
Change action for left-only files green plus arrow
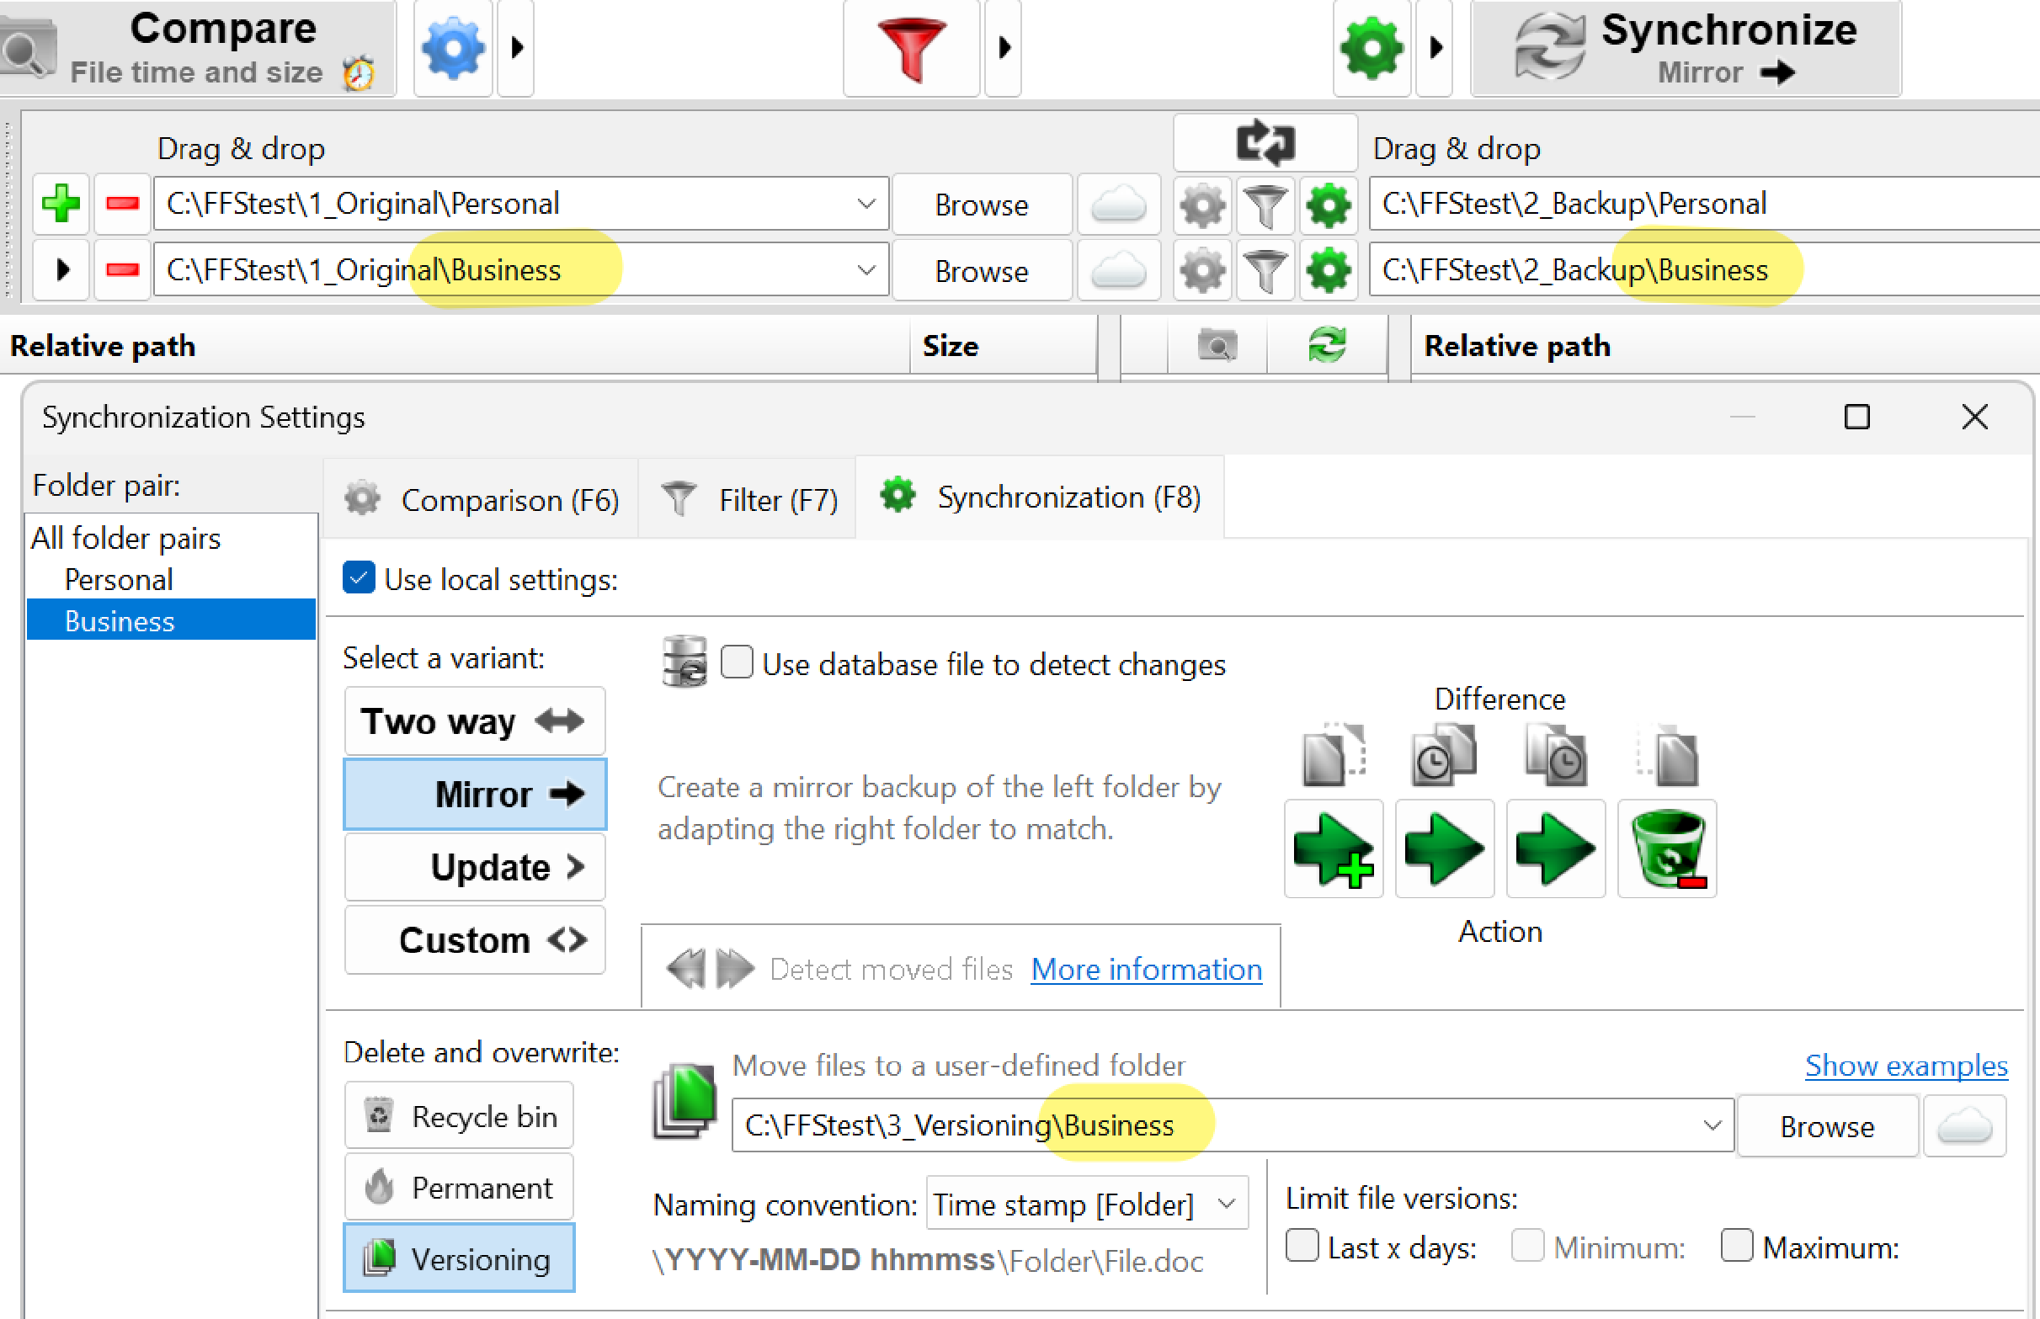pos(1334,848)
